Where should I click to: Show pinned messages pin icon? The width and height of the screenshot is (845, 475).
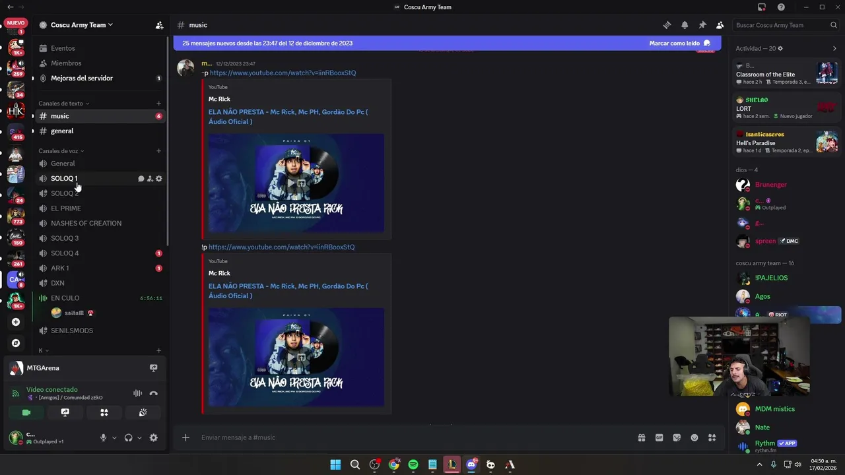(x=702, y=25)
